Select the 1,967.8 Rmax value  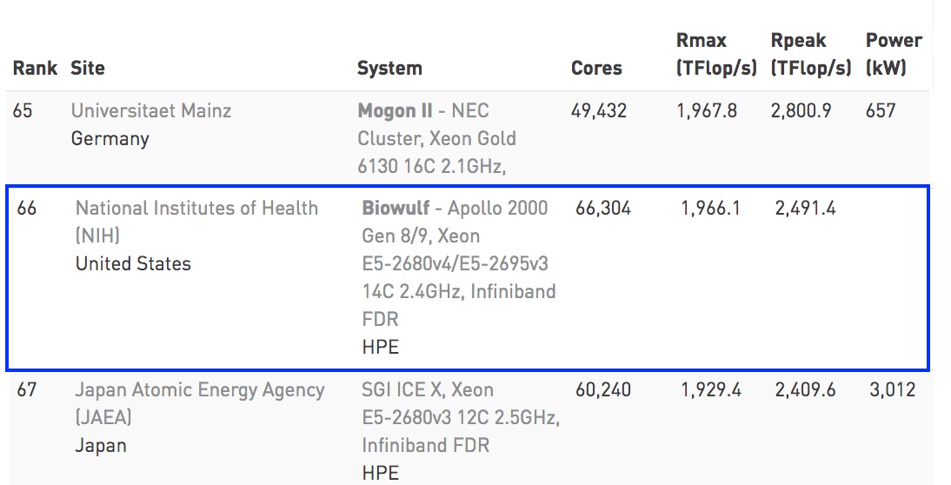(707, 110)
